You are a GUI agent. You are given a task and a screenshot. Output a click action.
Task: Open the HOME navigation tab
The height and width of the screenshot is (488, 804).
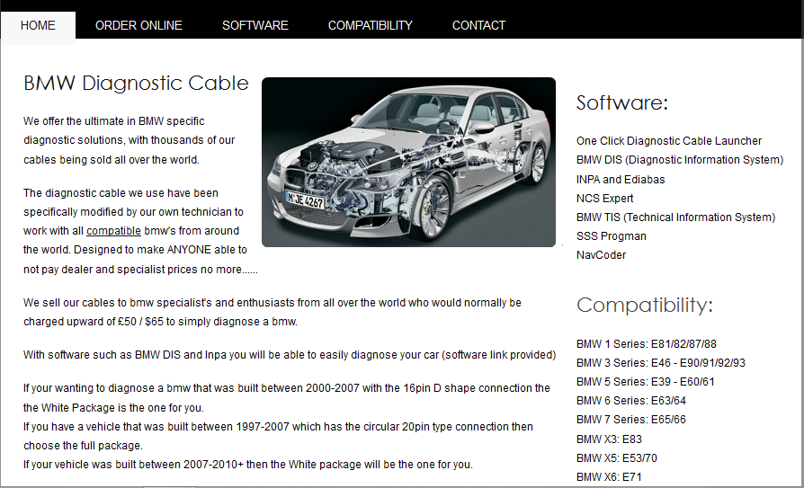tap(38, 26)
